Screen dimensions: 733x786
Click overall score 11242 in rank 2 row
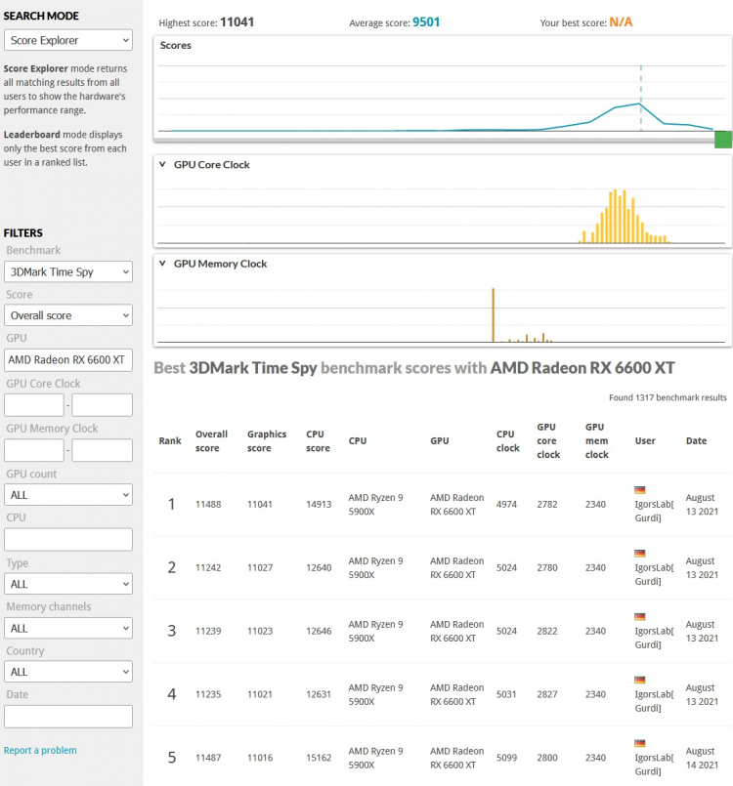[x=208, y=567]
